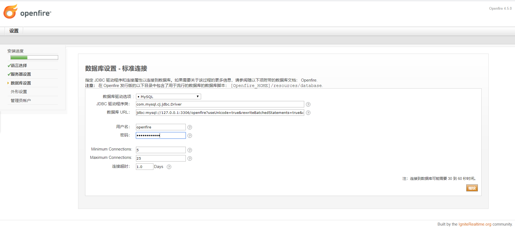Open the MySQL database driver dropdown
The image size is (515, 242).
[x=169, y=96]
